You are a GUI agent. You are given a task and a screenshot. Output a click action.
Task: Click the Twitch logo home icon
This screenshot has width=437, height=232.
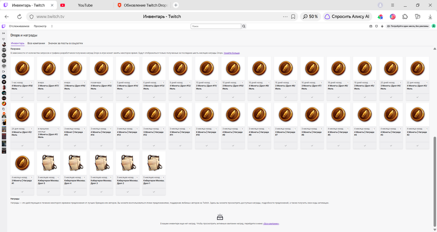pos(3,26)
